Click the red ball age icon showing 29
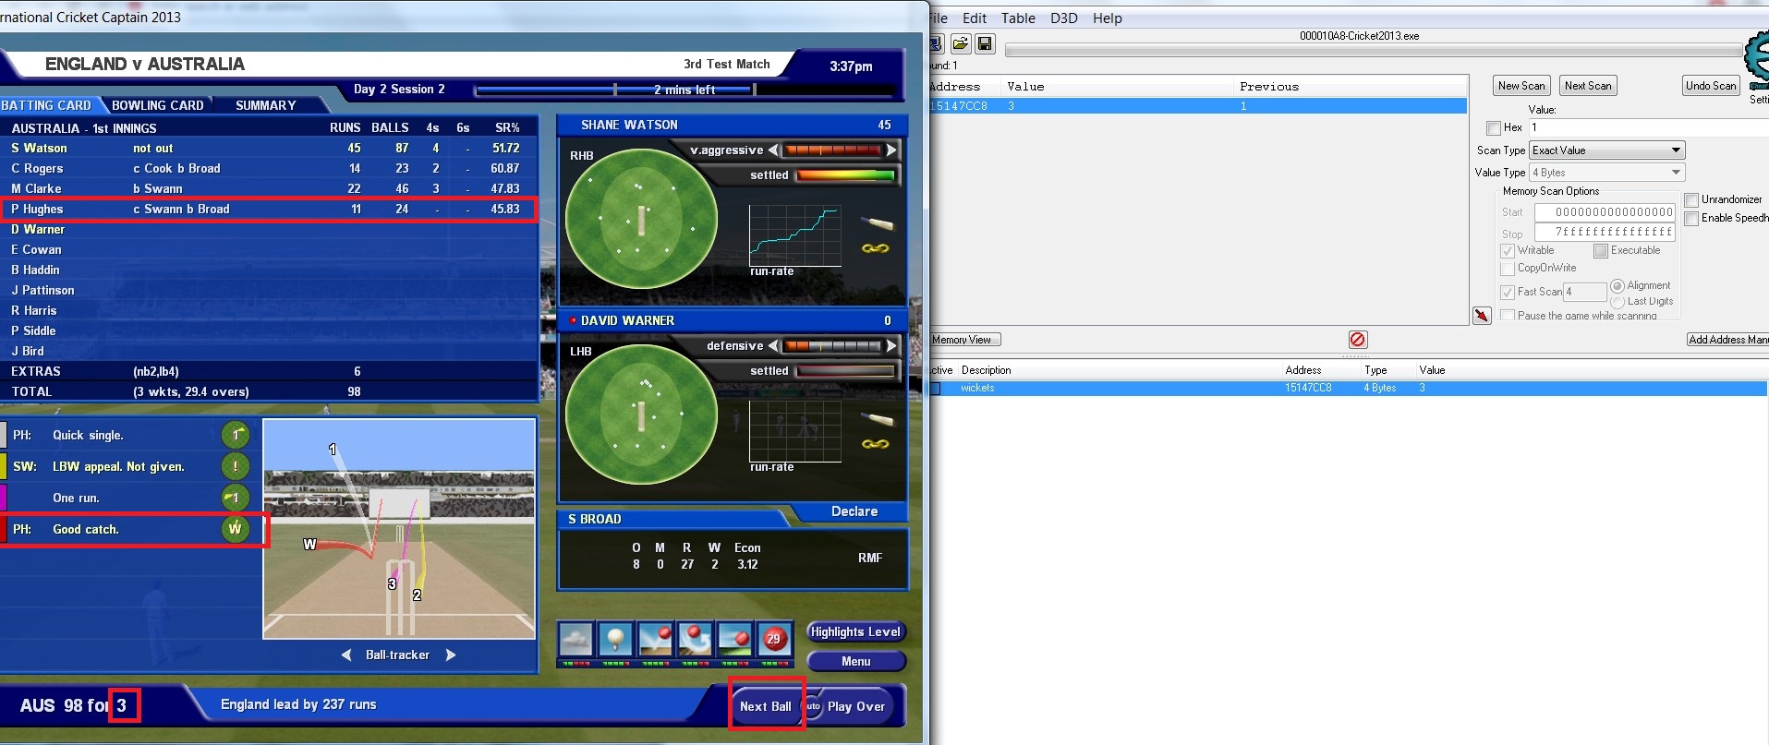The height and width of the screenshot is (745, 1769). (773, 639)
